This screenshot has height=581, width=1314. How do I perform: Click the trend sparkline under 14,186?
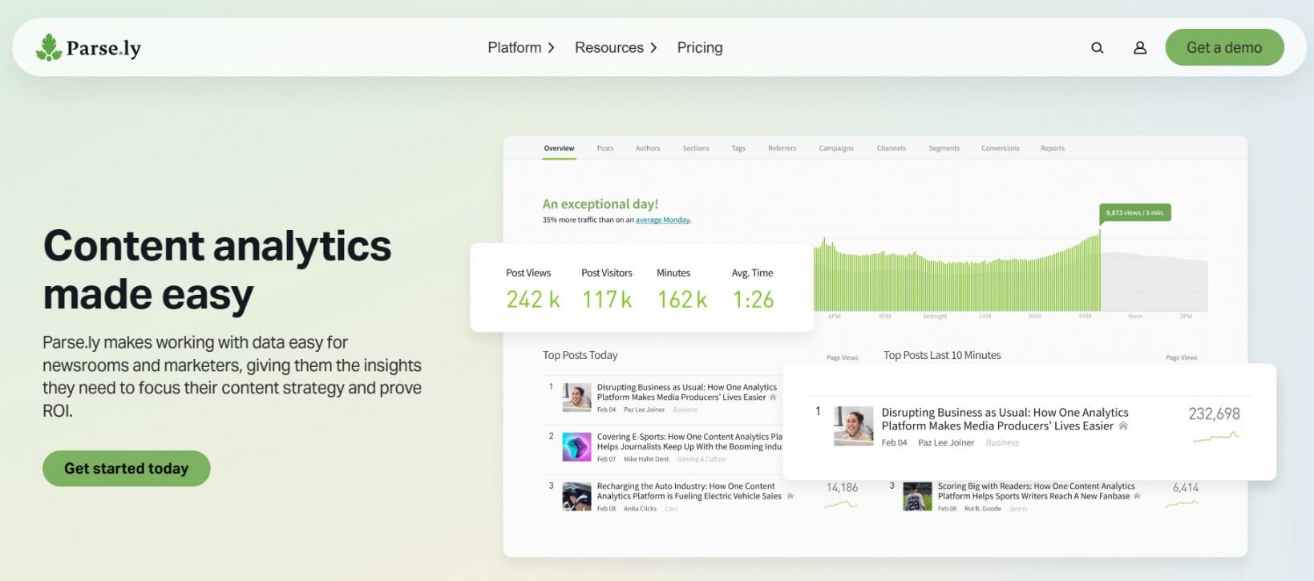tap(841, 504)
